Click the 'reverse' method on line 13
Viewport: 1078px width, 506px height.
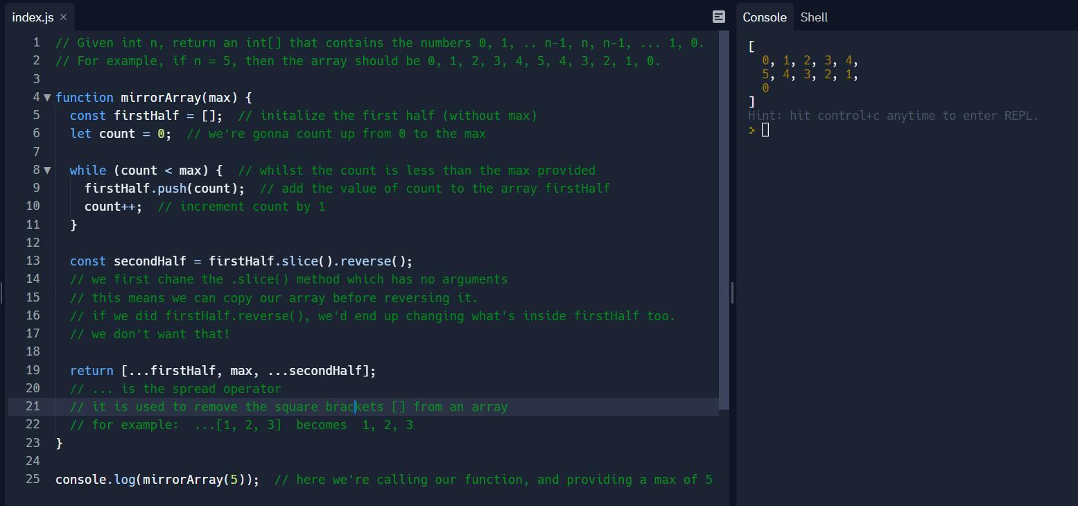click(365, 261)
